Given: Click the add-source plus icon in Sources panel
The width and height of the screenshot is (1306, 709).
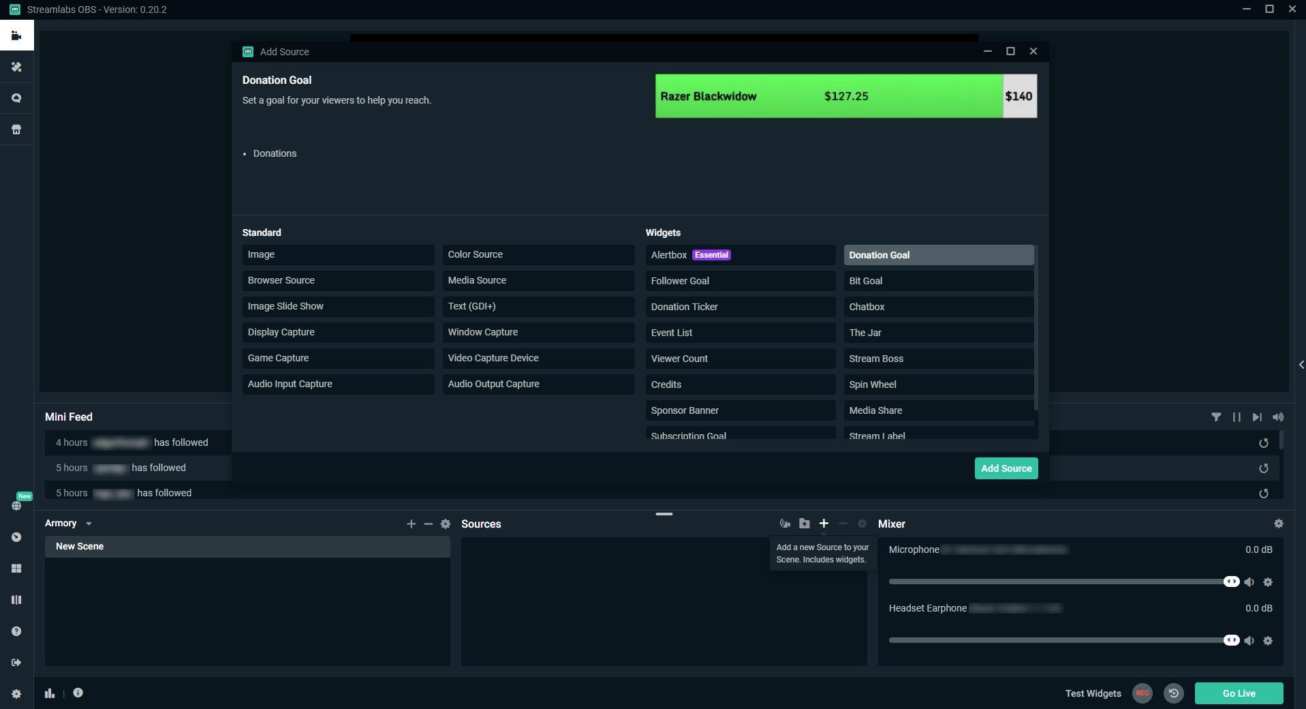Looking at the screenshot, I should 824,524.
